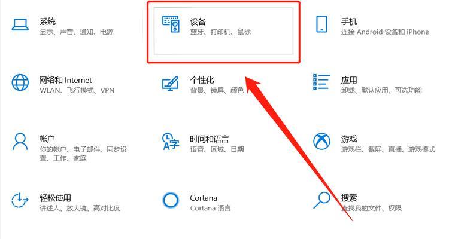Viewport: 449px width, 239px height.
Task: Click description 显示、声音、通知、电源
Action: click(x=77, y=32)
